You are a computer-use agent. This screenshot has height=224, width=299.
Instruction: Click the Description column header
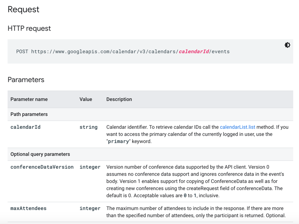point(119,100)
